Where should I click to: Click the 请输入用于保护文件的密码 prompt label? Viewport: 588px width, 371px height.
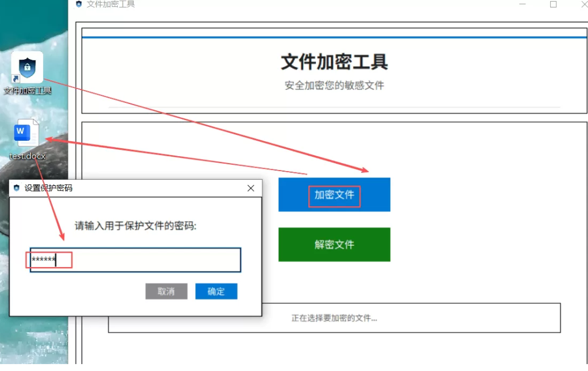click(136, 226)
